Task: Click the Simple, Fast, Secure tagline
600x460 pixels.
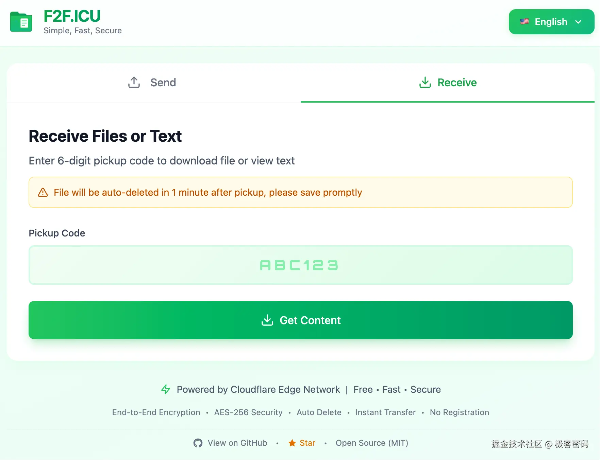Action: point(83,31)
